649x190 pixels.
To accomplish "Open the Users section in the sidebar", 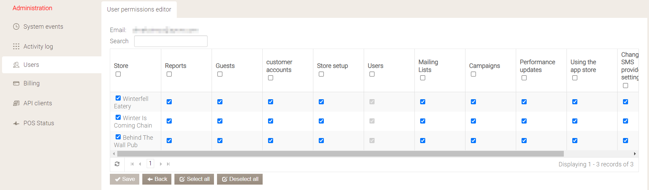I will coord(31,65).
